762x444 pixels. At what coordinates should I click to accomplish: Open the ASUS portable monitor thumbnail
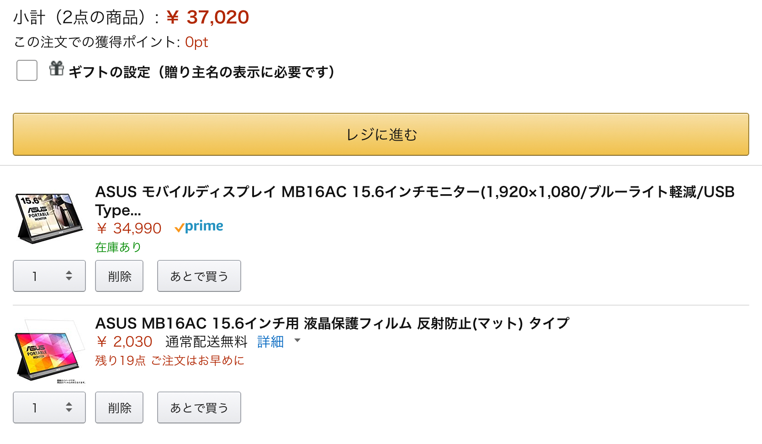click(x=50, y=218)
